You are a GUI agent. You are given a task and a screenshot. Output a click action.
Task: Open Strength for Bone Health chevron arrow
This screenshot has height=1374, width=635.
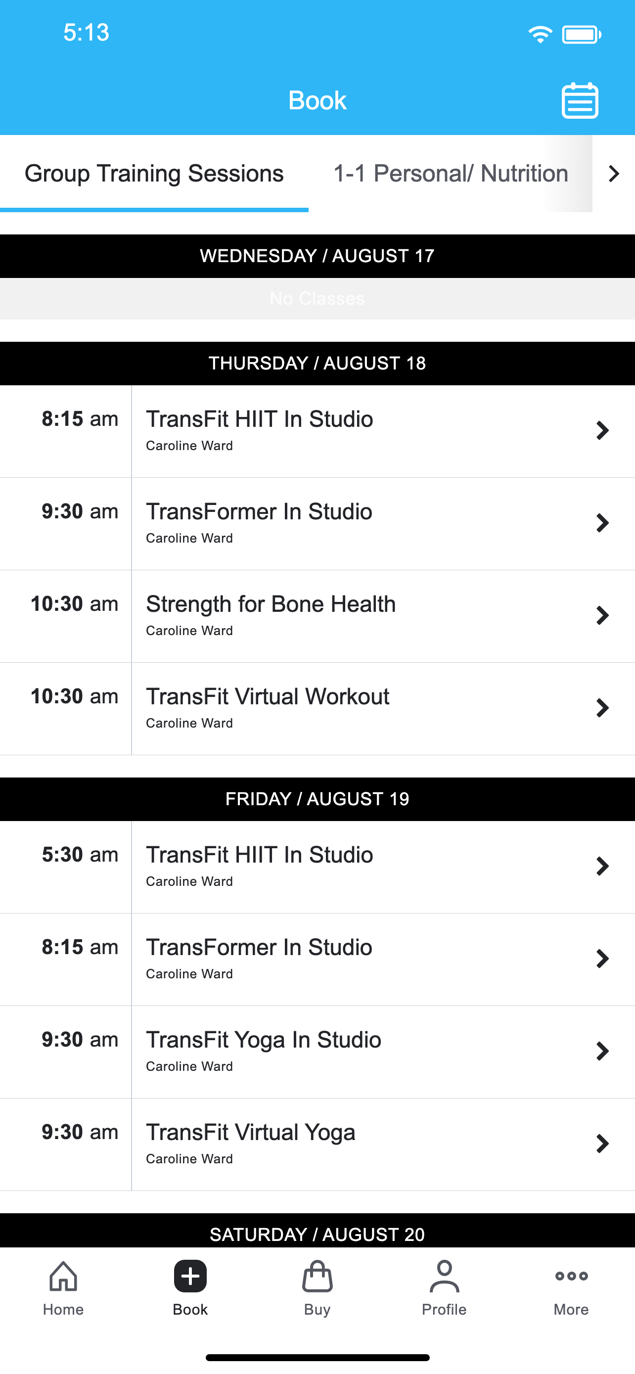tap(602, 615)
